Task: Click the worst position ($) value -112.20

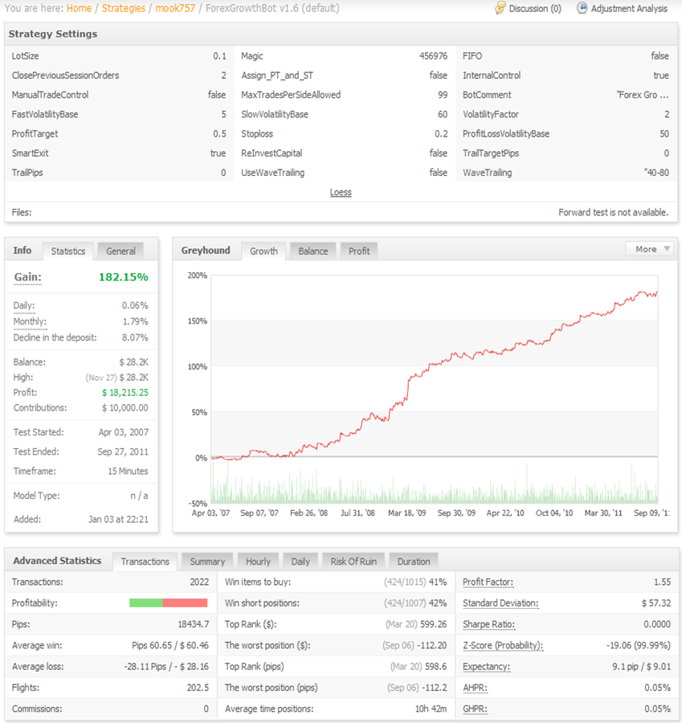Action: point(431,646)
